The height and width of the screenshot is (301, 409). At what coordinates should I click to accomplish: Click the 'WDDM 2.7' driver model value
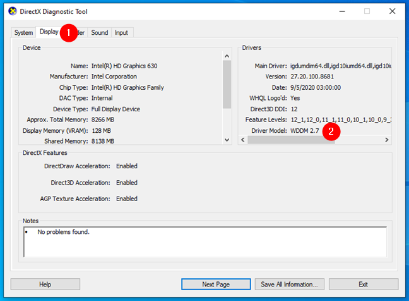click(305, 131)
